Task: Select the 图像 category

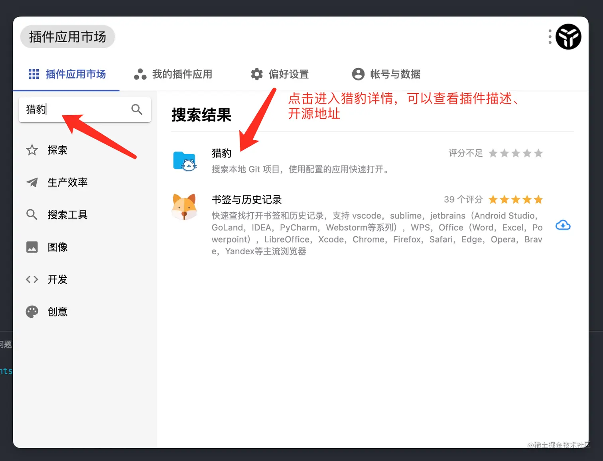Action: click(x=85, y=247)
